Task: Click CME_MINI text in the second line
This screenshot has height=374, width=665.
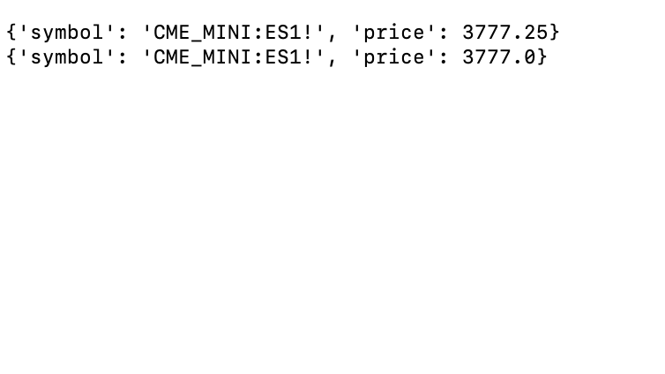Action: pyautogui.click(x=203, y=57)
